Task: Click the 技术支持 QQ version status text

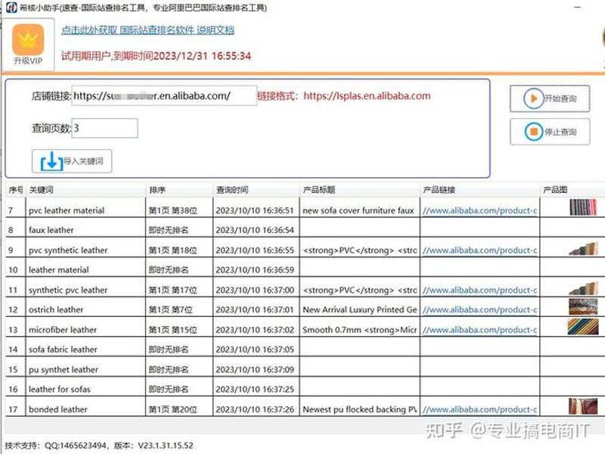Action: click(99, 445)
